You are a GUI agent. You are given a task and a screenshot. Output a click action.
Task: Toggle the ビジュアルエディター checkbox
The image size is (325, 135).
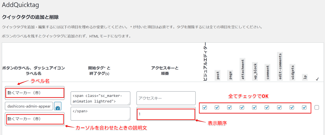(x=205, y=107)
